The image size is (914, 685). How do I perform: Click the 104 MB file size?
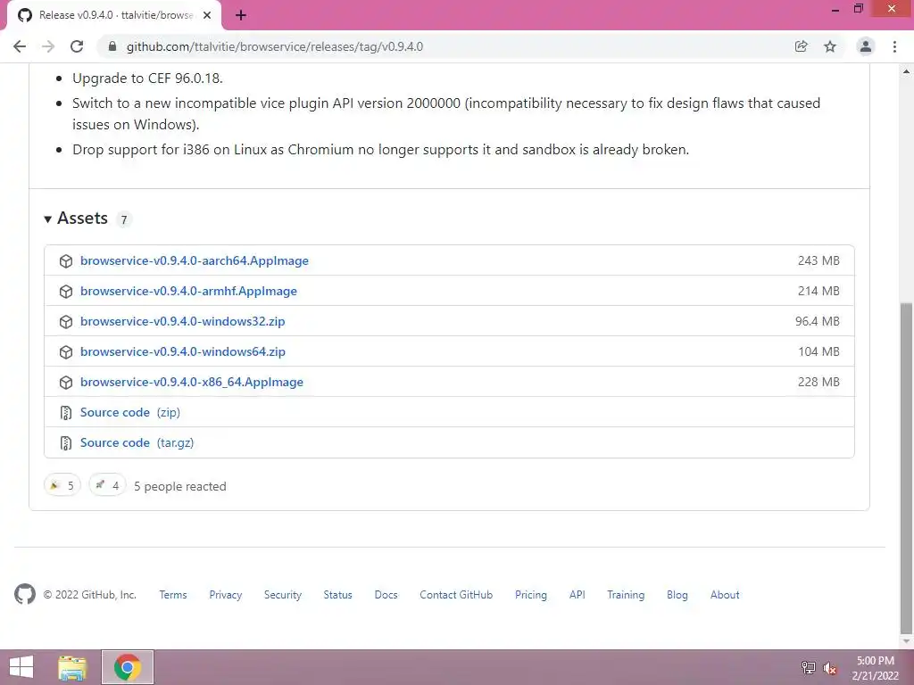(x=818, y=351)
